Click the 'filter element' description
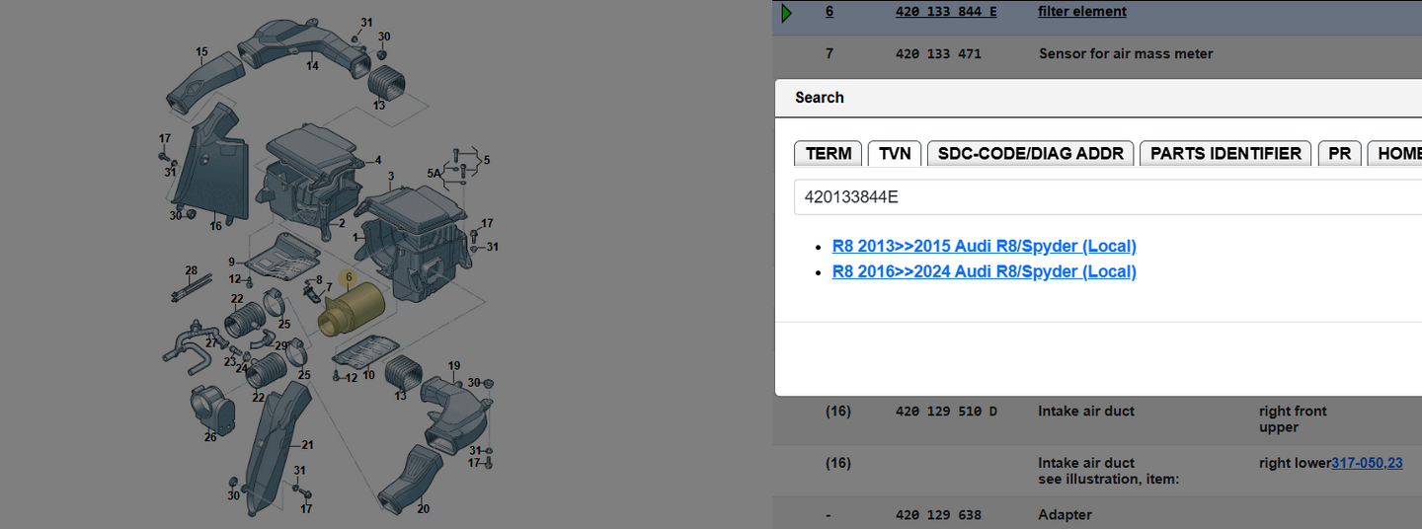Screen dimensions: 1422x529 coord(1082,12)
